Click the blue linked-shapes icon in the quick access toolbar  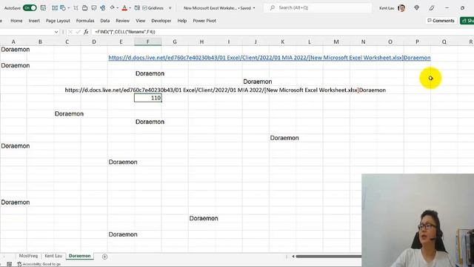(103, 8)
